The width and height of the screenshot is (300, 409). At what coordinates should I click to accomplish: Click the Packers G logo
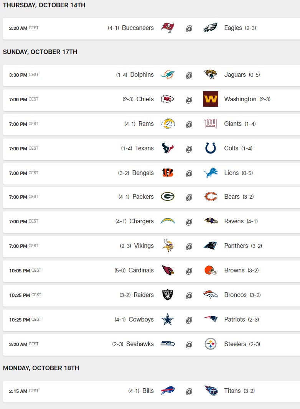coord(168,197)
